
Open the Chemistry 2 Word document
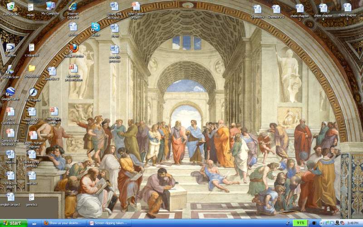tap(276, 12)
